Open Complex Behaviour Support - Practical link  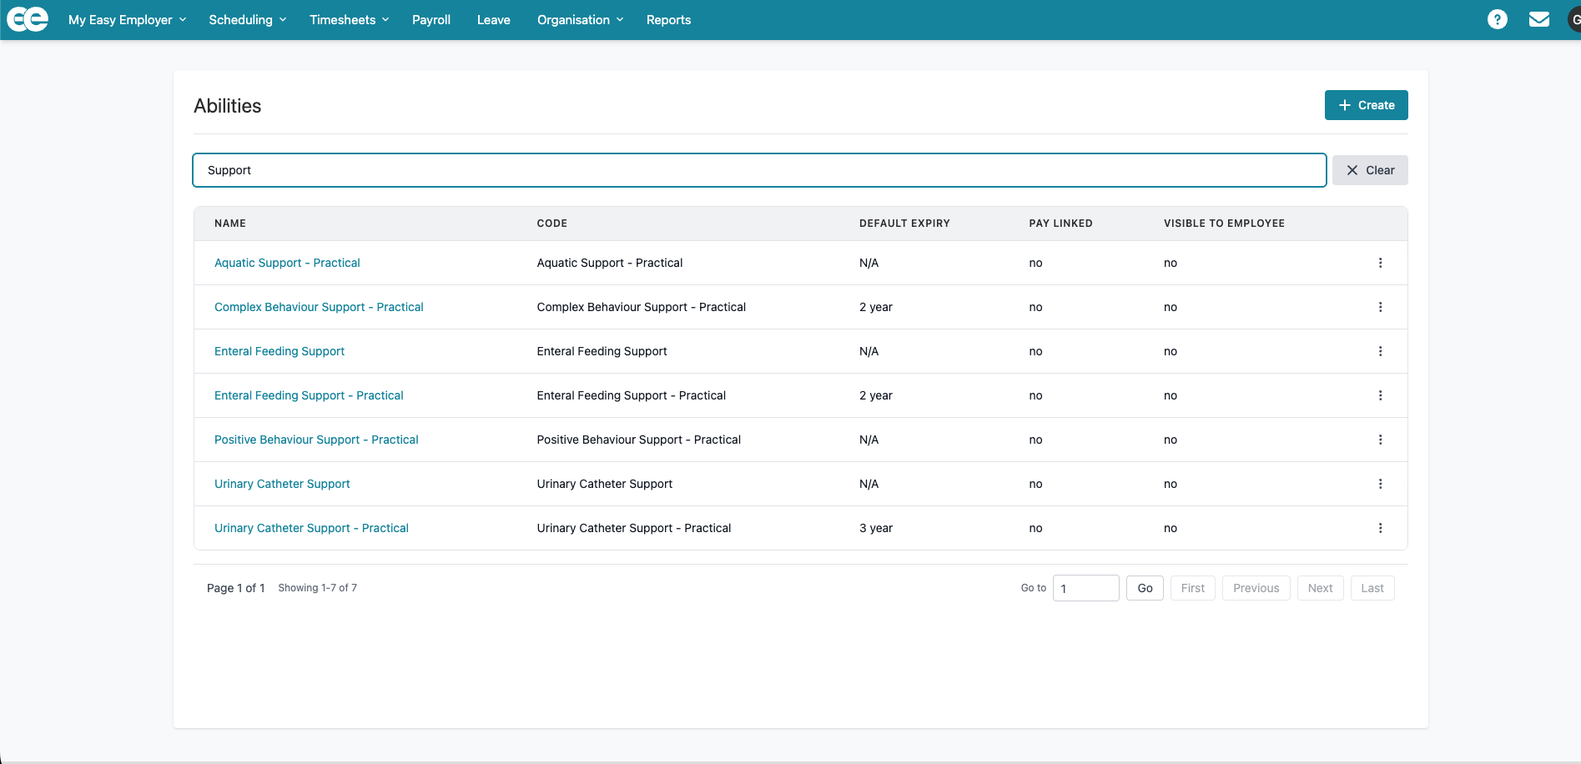319,307
